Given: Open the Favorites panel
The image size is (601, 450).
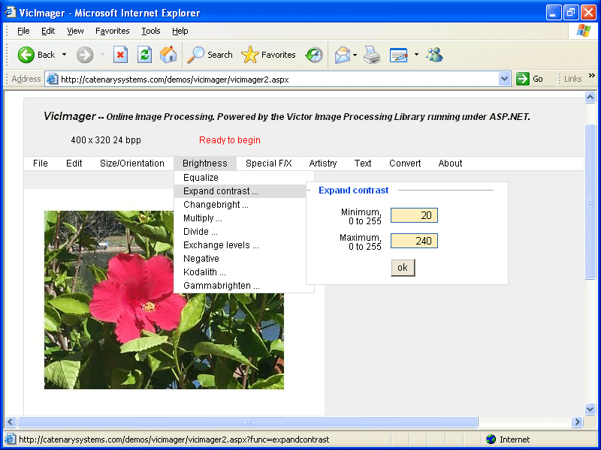Looking at the screenshot, I should click(268, 54).
